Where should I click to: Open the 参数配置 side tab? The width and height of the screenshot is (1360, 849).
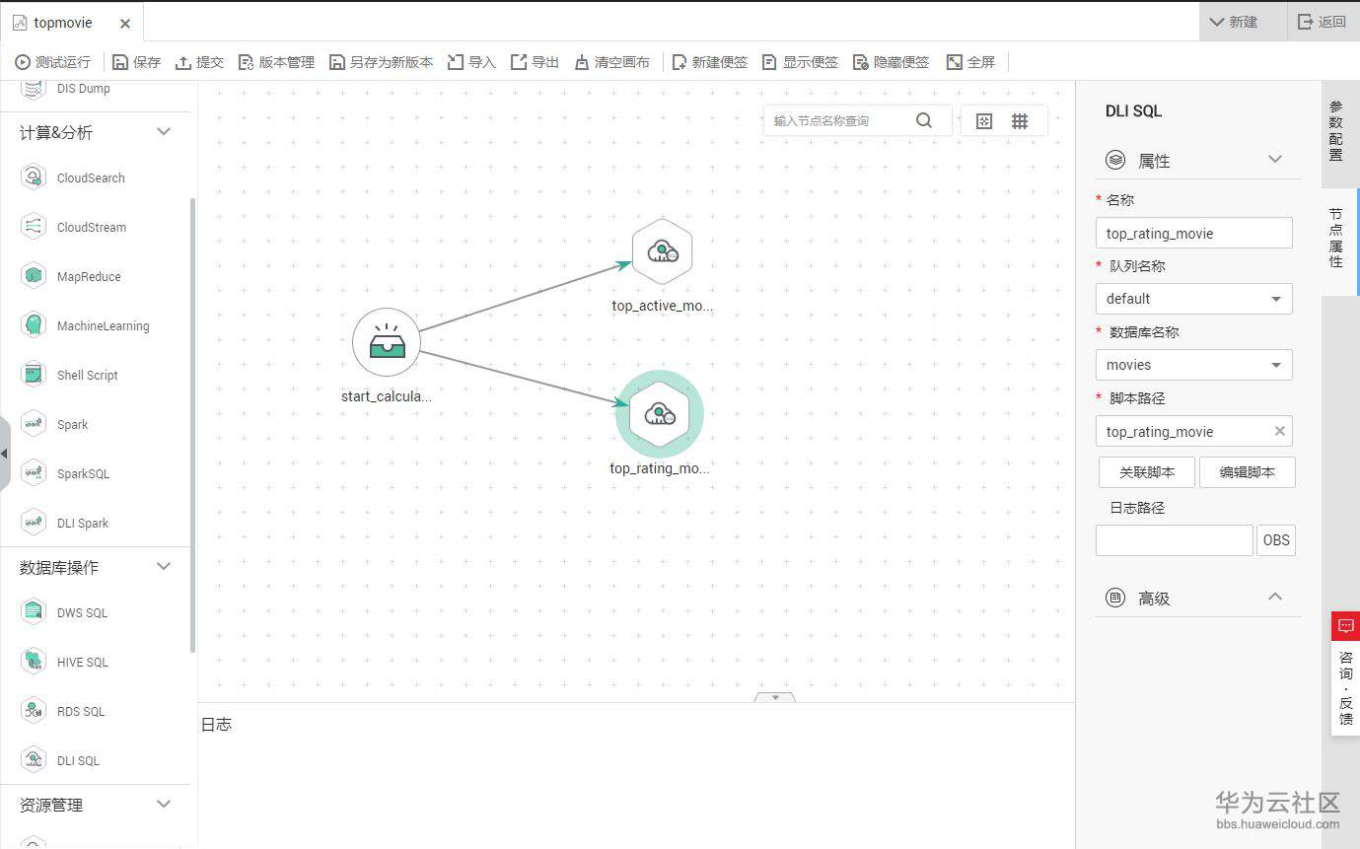[x=1336, y=131]
